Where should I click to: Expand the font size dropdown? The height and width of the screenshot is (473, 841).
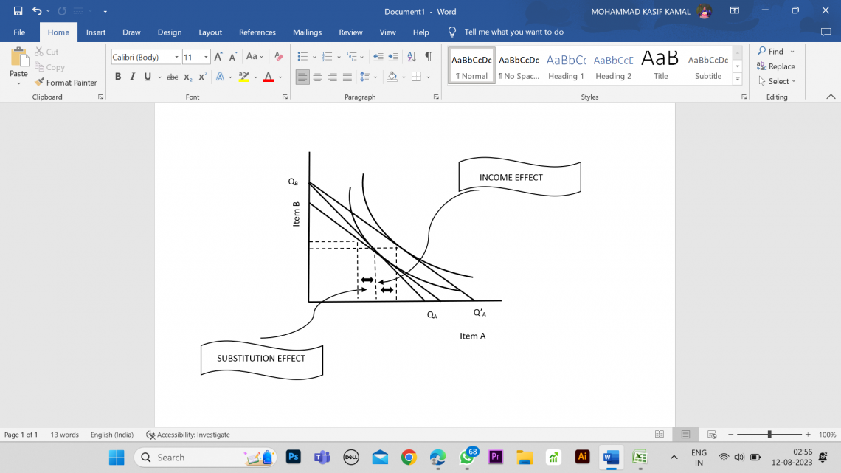tap(206, 58)
